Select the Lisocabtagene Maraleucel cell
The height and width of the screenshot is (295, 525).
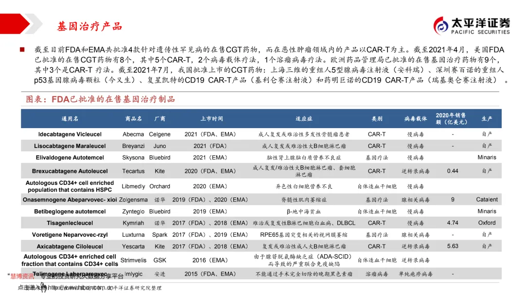pos(70,146)
